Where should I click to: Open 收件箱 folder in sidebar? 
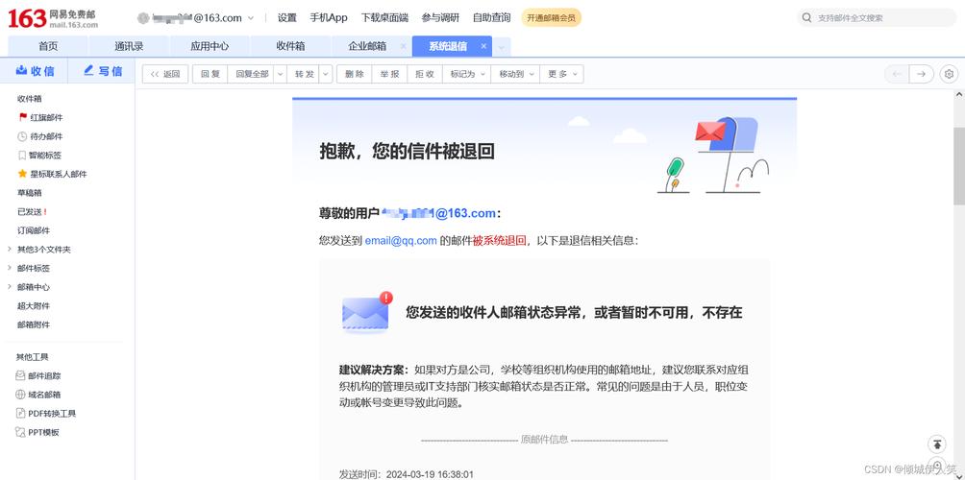pyautogui.click(x=30, y=98)
